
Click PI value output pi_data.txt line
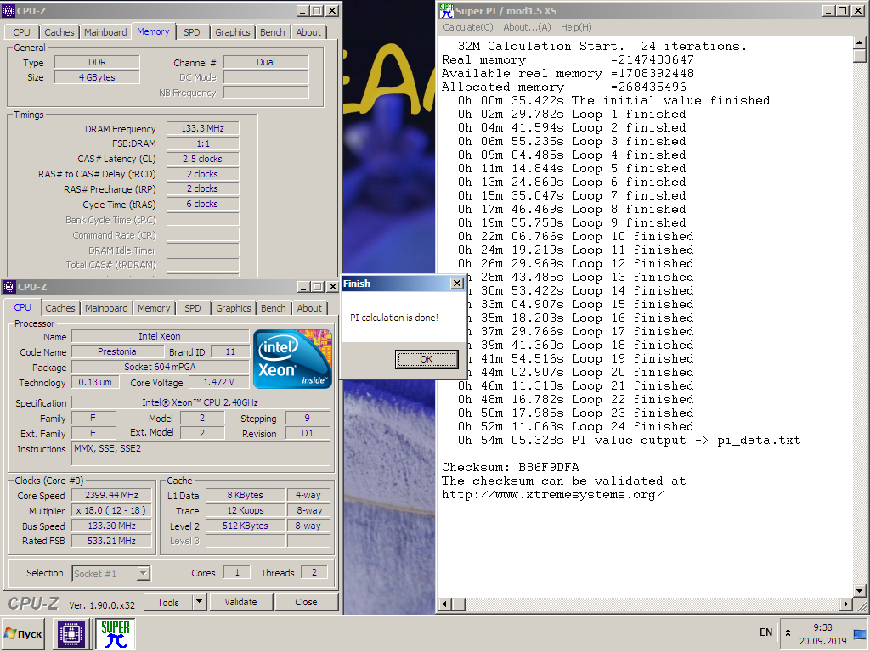629,441
